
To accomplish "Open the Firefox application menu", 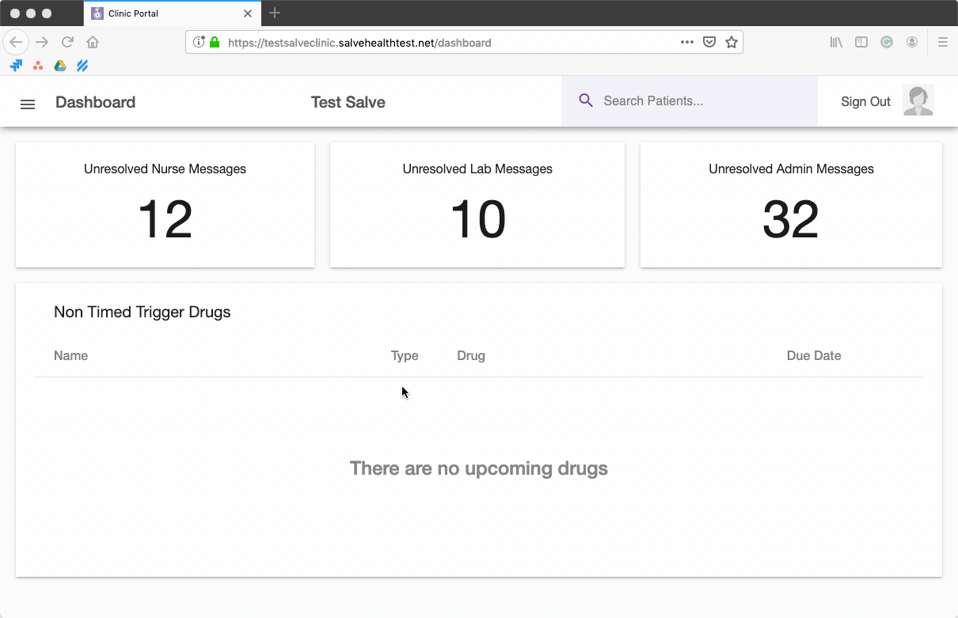I will click(x=943, y=42).
